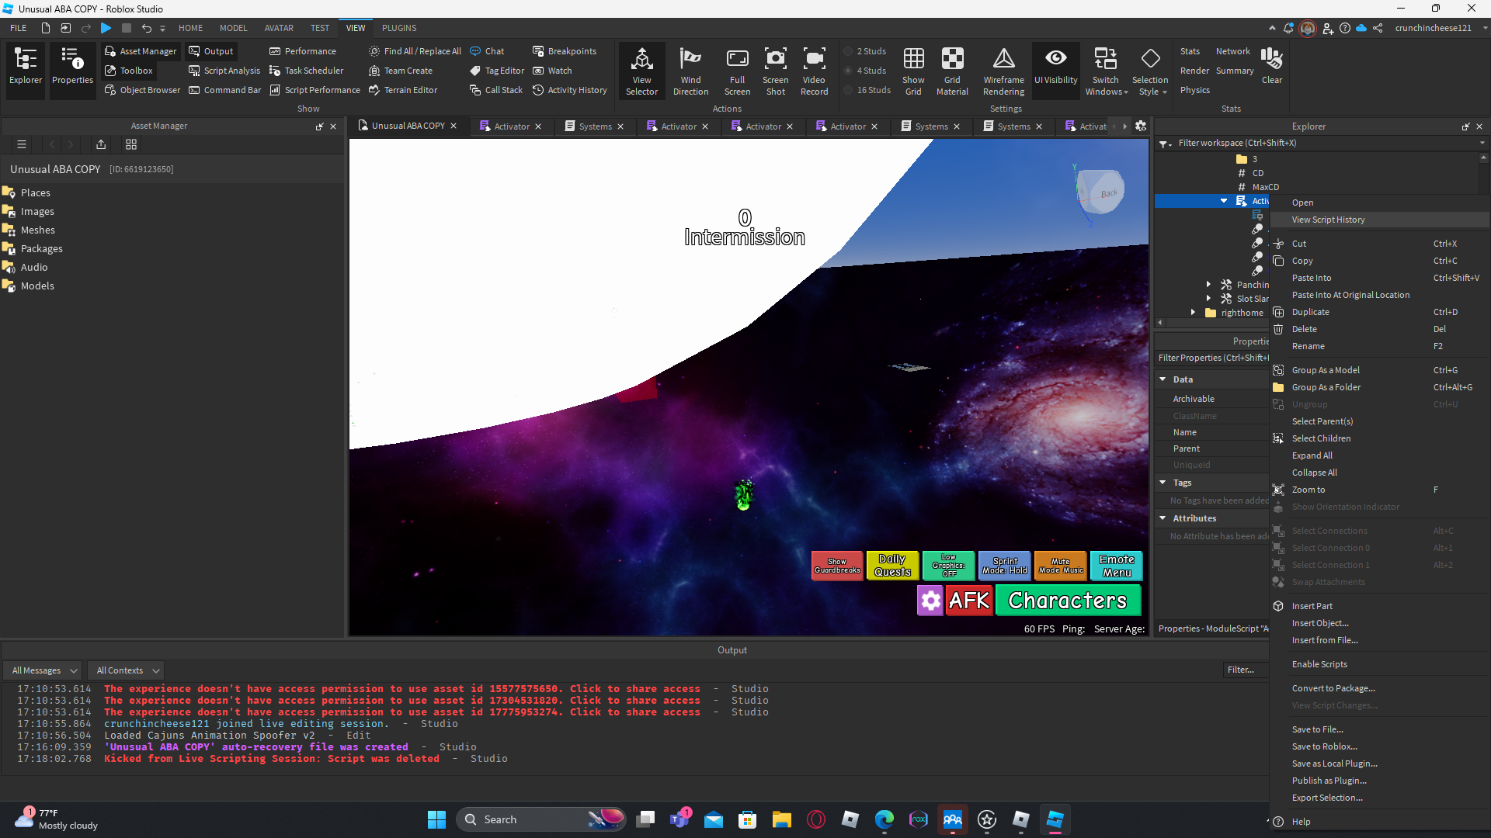Screen dimensions: 1491x838
Task: Open the Toolbox panel
Action: tap(129, 71)
